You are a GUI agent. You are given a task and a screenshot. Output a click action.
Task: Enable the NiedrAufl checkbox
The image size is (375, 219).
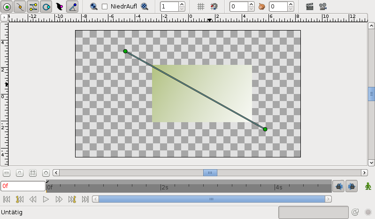(x=105, y=7)
